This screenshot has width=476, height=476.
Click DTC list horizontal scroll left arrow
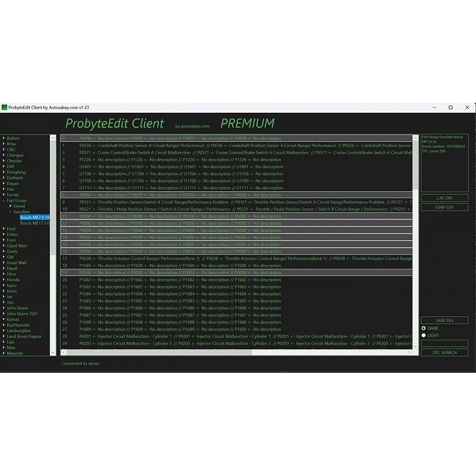click(x=63, y=352)
